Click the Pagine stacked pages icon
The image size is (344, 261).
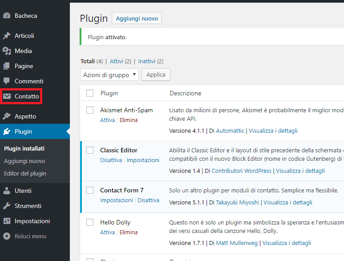(7, 66)
